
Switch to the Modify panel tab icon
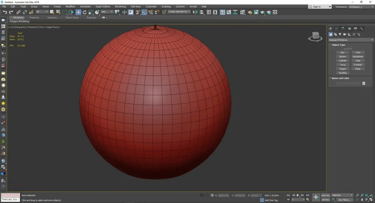tap(337, 28)
